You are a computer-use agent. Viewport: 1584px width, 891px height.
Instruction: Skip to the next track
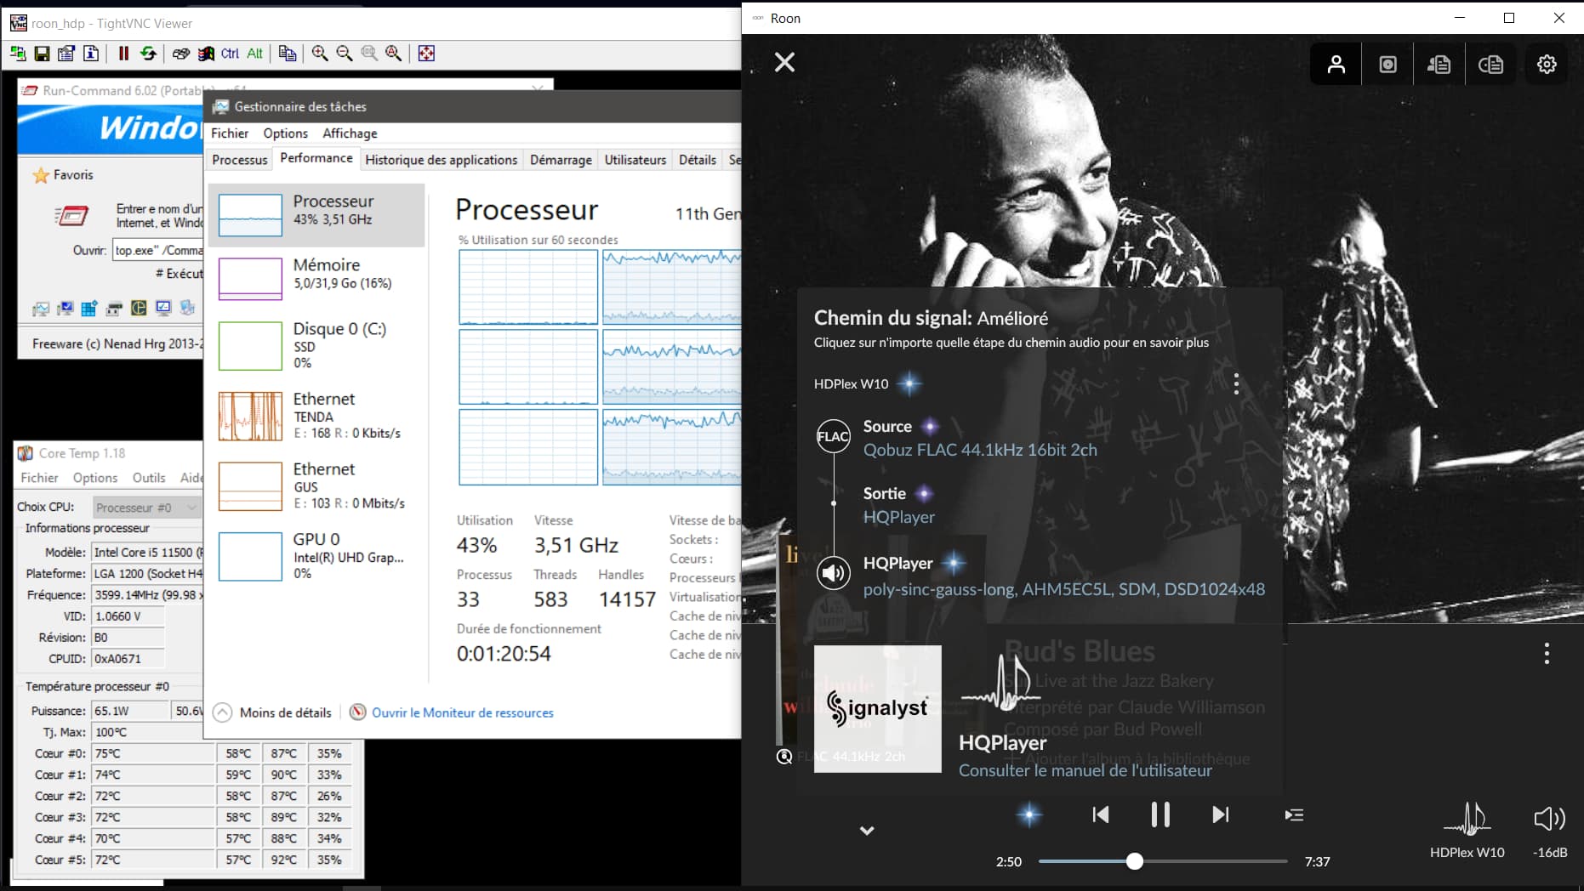tap(1220, 814)
